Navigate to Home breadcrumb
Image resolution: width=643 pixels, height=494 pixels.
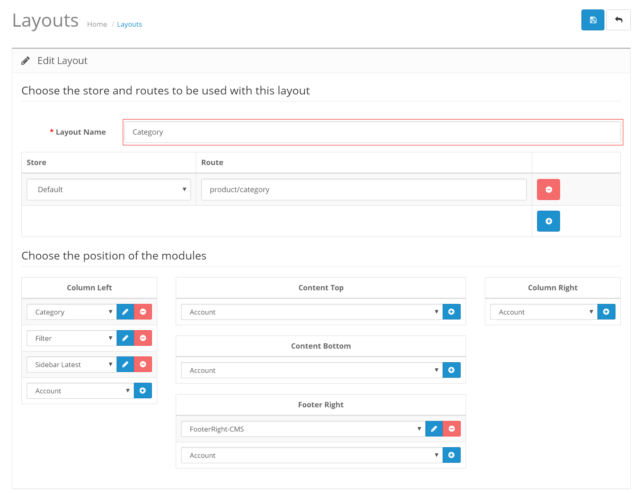(x=97, y=25)
